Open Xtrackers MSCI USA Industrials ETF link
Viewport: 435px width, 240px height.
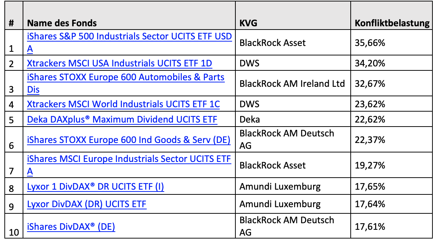120,63
